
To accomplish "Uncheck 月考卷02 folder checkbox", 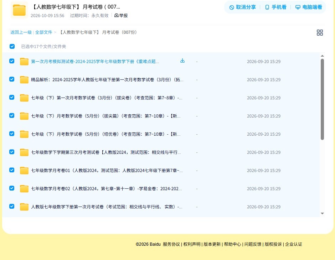I will (12, 188).
